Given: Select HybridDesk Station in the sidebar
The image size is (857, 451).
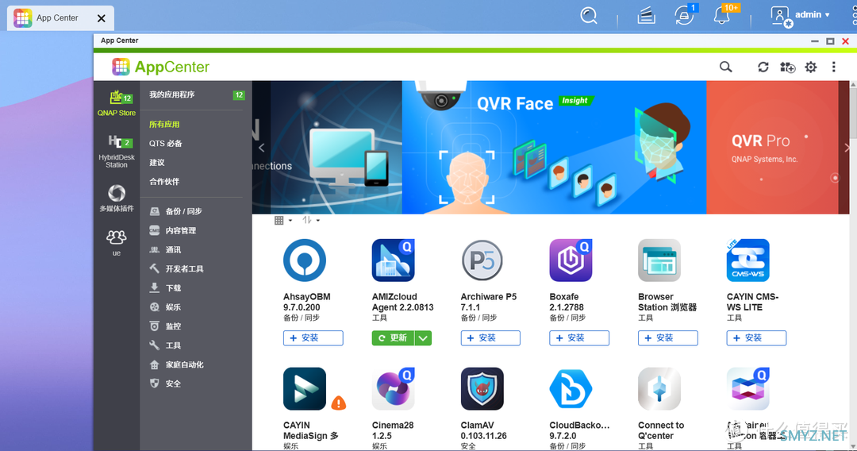Looking at the screenshot, I should pyautogui.click(x=117, y=152).
